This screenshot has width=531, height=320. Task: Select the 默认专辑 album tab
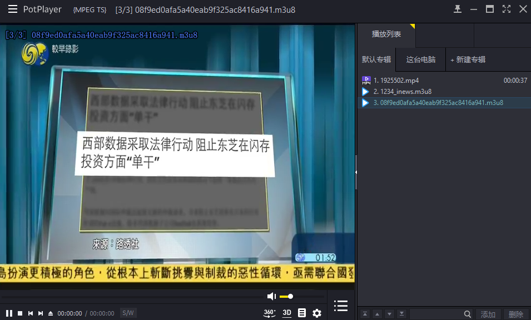coord(376,59)
